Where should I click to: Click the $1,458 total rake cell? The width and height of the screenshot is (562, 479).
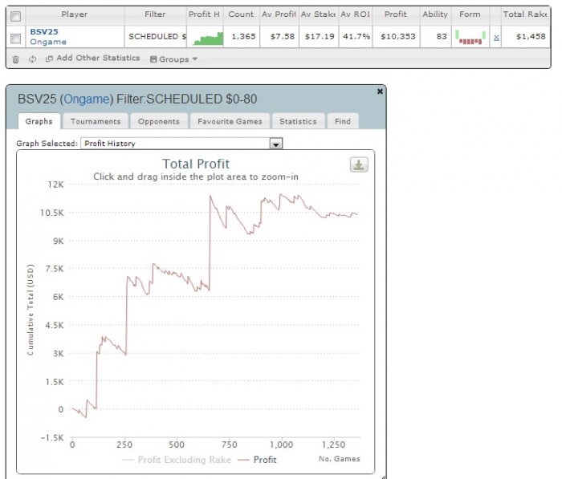[525, 37]
